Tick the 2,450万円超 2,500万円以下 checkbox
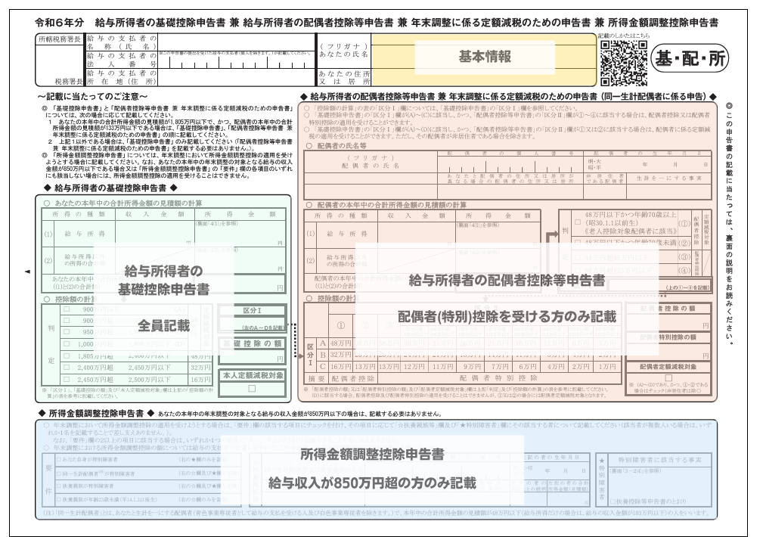Image resolution: width=763 pixels, height=537 pixels. [x=67, y=379]
